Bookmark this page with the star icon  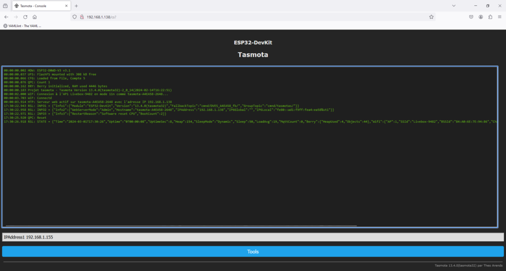click(431, 16)
